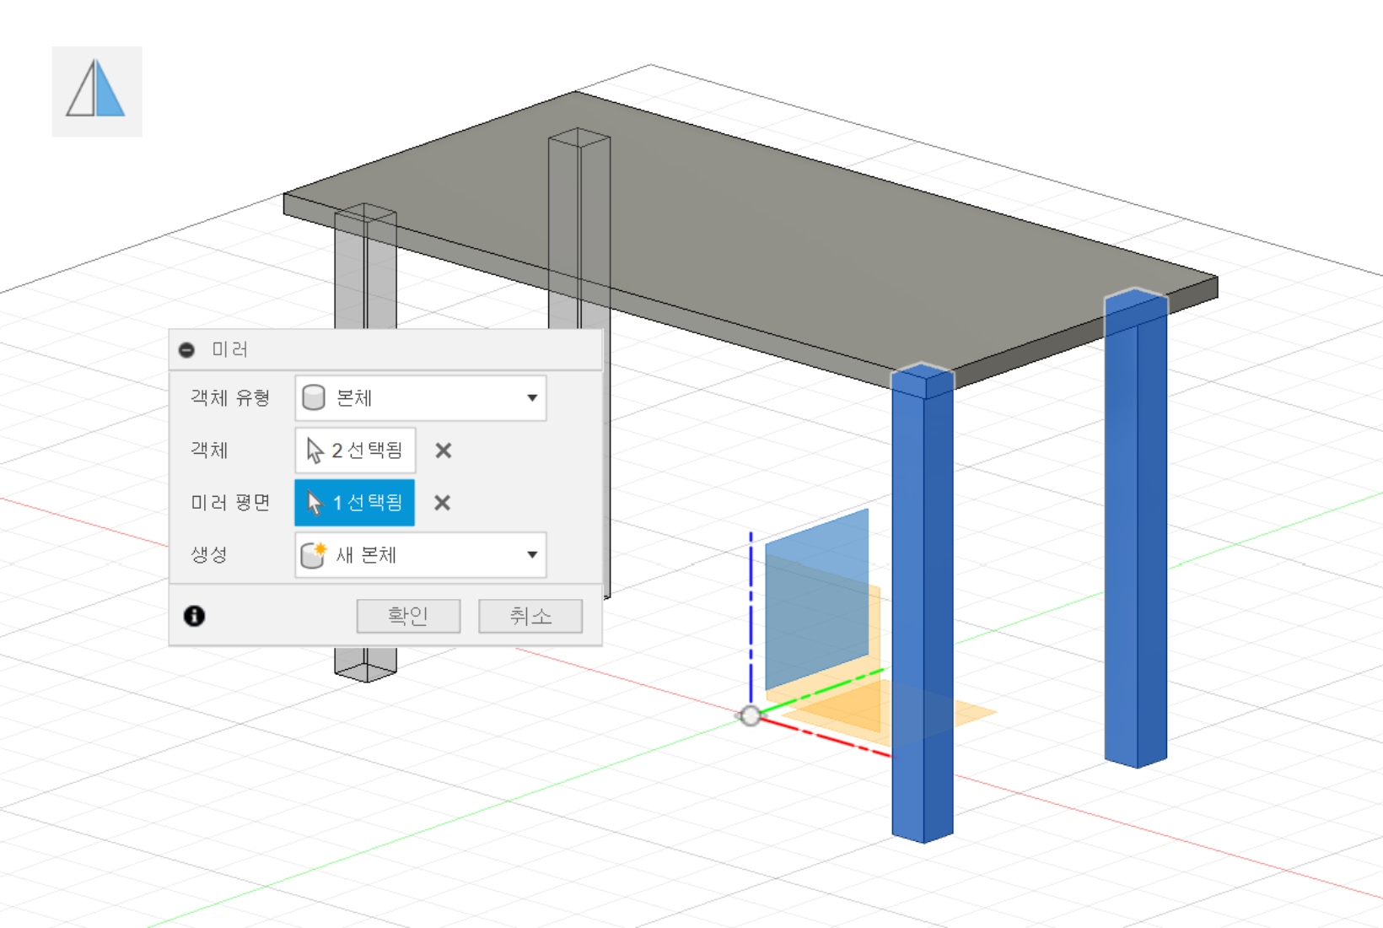Screen dimensions: 1383x928
Task: Clear the 객체 selection with X
Action: coord(444,451)
